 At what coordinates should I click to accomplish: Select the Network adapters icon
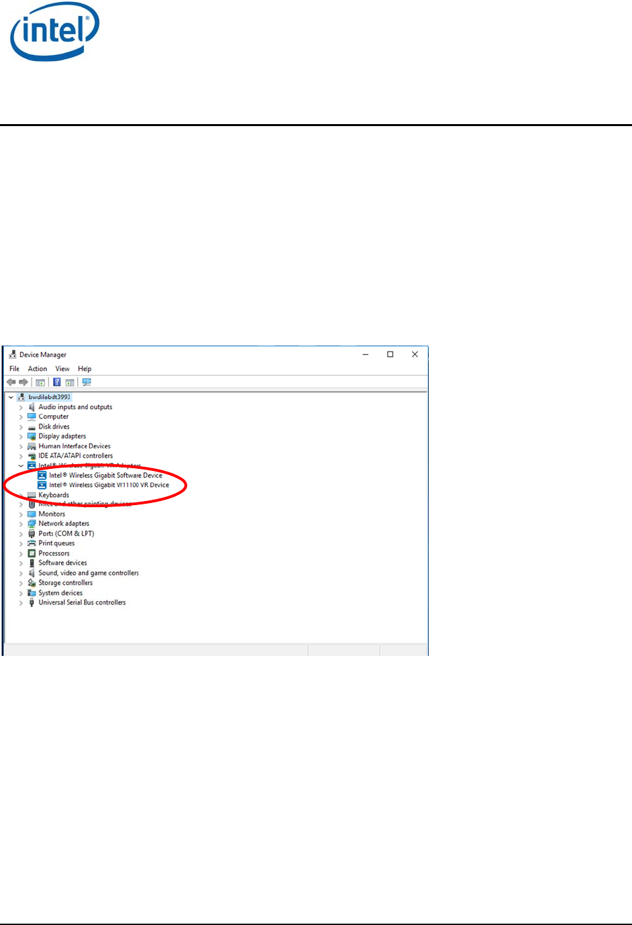coord(32,524)
